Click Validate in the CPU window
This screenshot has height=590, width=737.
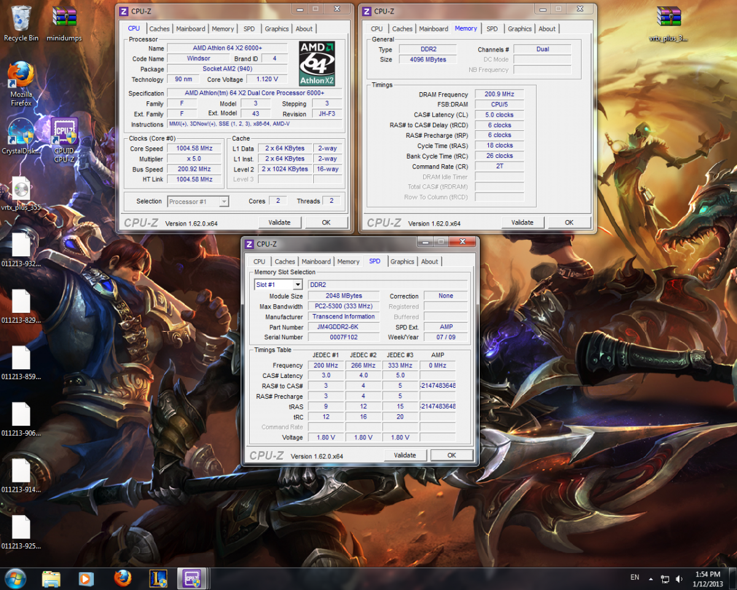click(x=279, y=222)
